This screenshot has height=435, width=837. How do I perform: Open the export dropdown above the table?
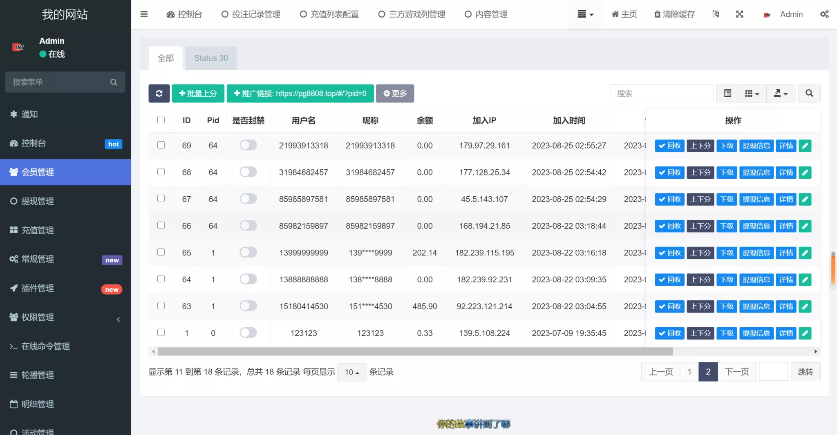[x=780, y=93]
